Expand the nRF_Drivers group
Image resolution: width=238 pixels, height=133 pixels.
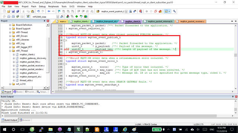pyautogui.click(x=10, y=36)
